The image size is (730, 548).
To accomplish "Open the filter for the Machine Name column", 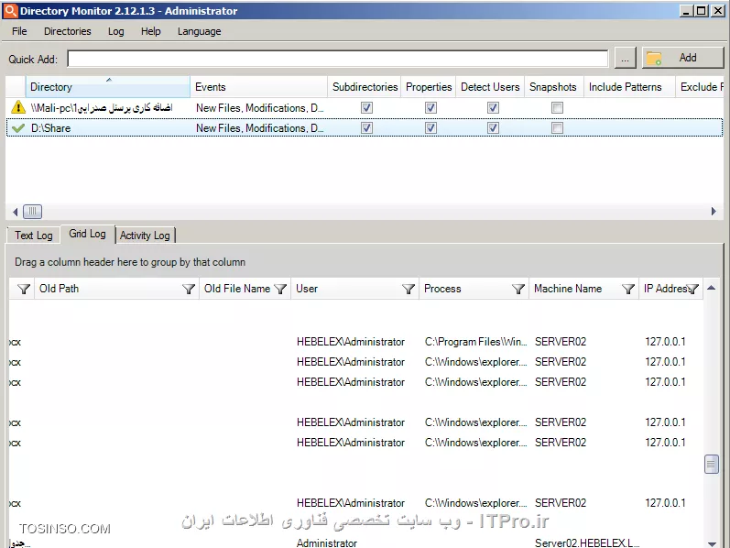I will tap(628, 289).
